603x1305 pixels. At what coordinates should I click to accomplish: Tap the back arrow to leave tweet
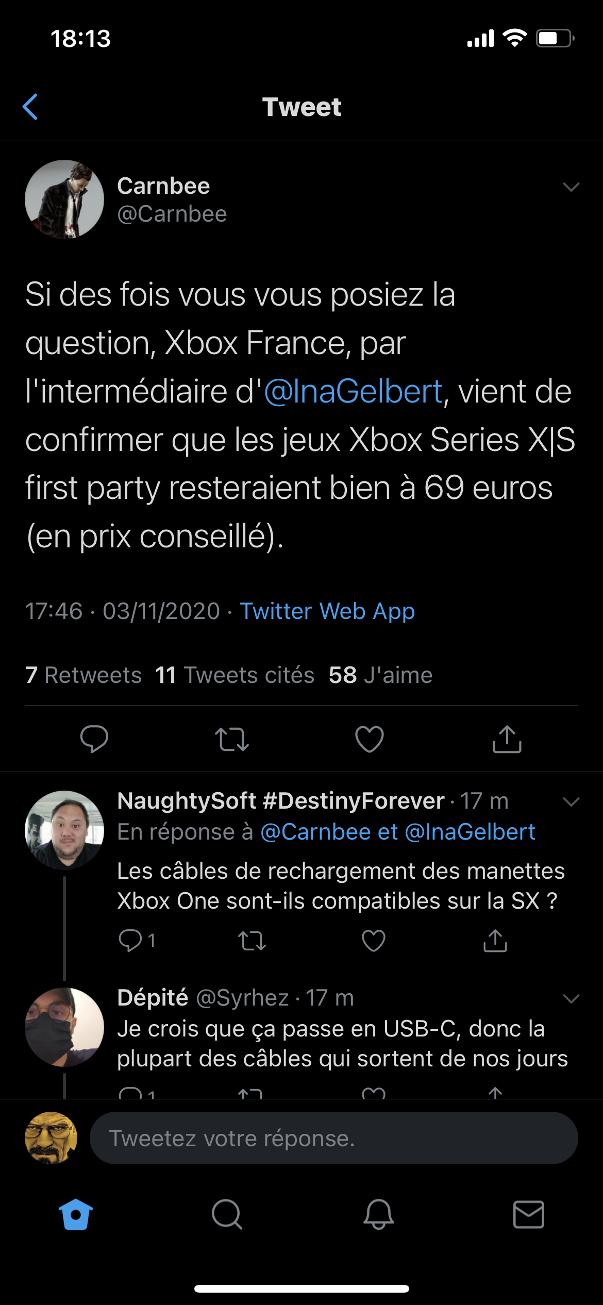click(30, 107)
